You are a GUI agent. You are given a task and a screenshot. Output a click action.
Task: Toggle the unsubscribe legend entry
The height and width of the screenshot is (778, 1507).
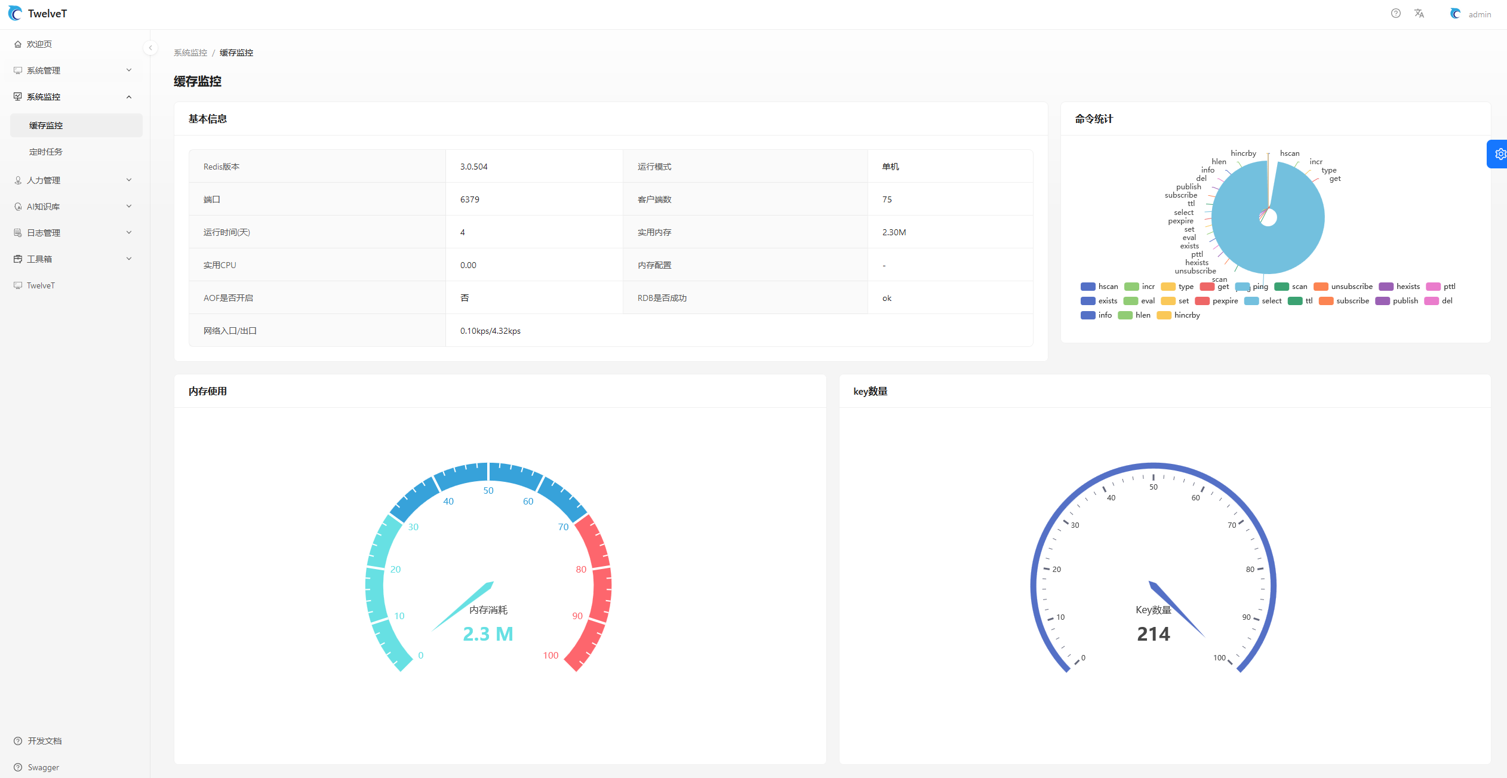coord(1343,287)
